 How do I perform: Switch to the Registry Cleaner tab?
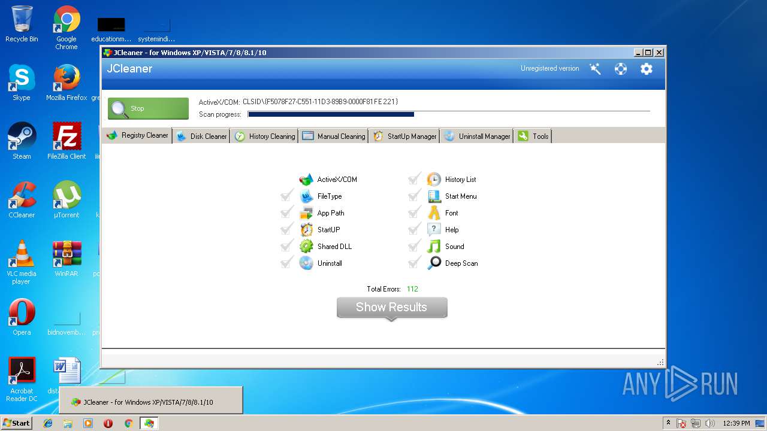point(137,135)
